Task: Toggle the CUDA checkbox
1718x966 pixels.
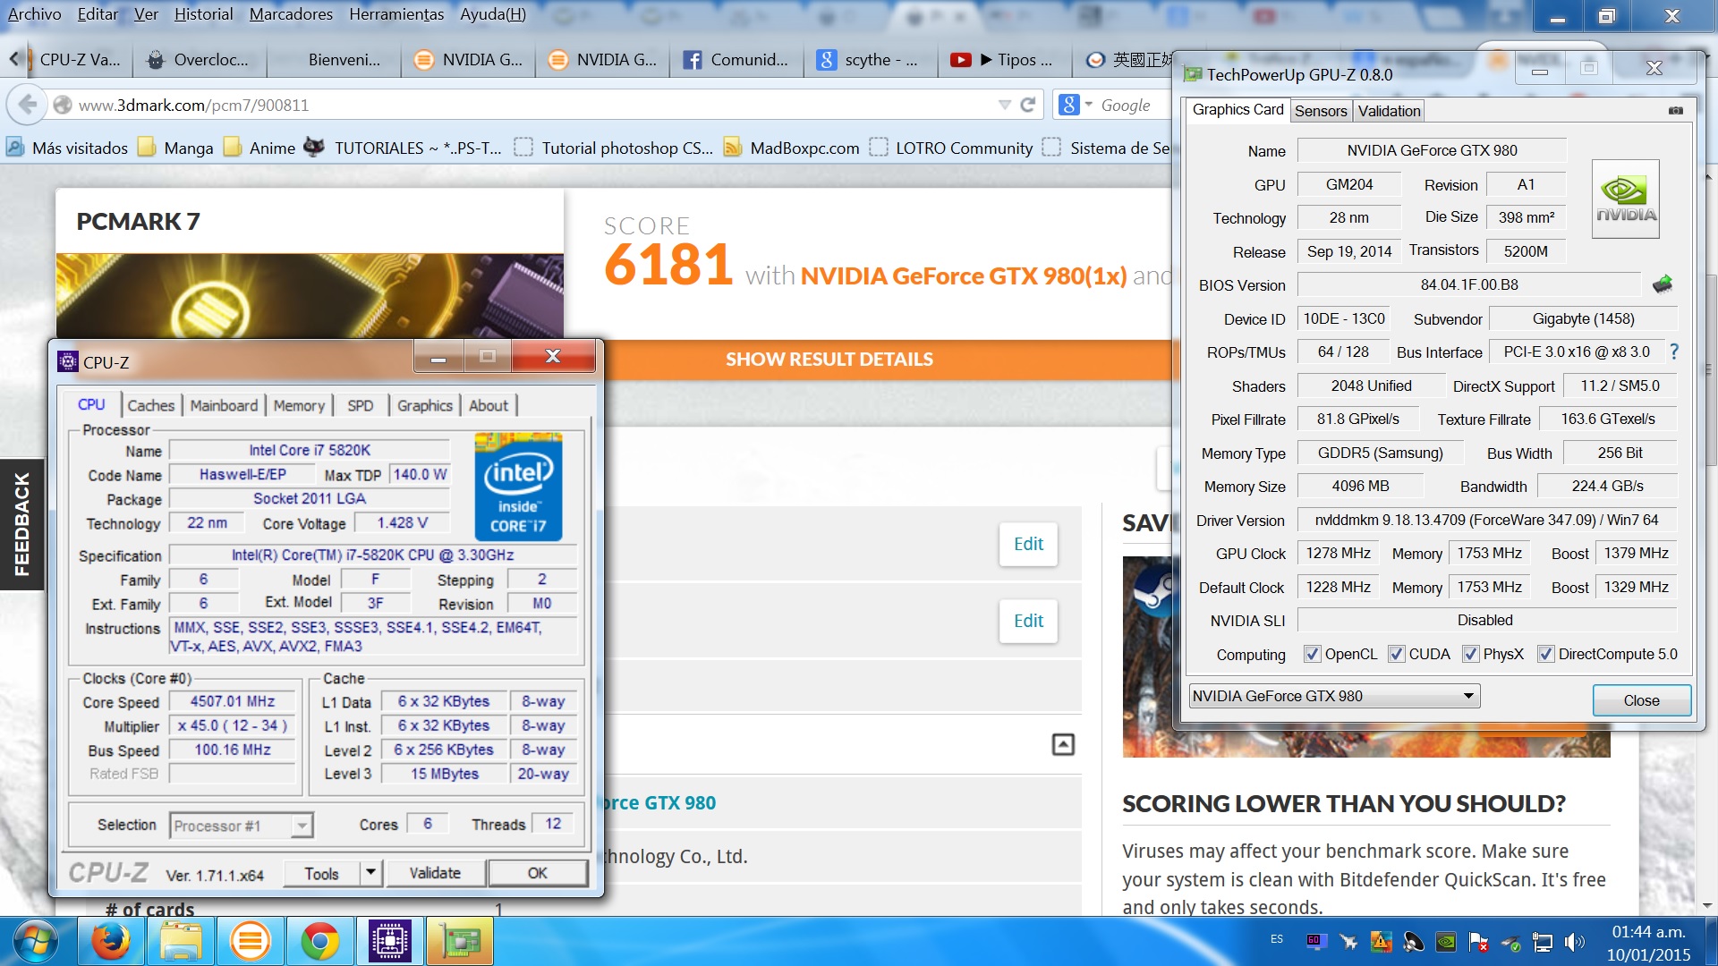Action: pos(1396,654)
